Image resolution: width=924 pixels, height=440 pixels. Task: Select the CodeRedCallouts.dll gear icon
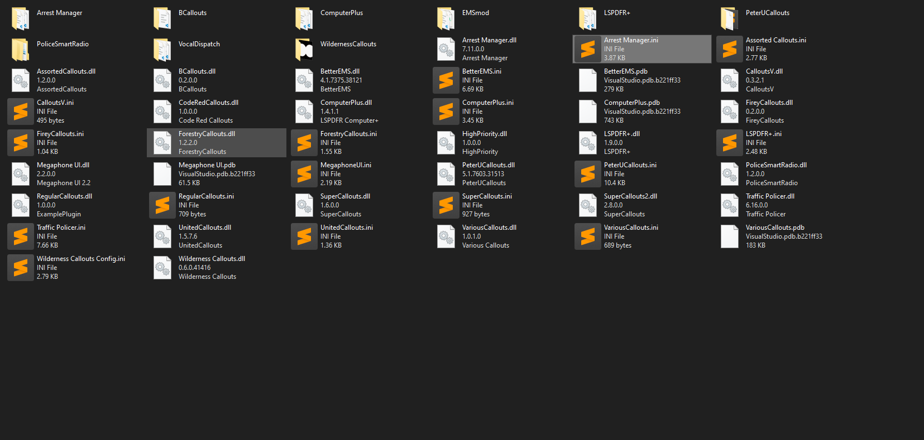coord(162,112)
